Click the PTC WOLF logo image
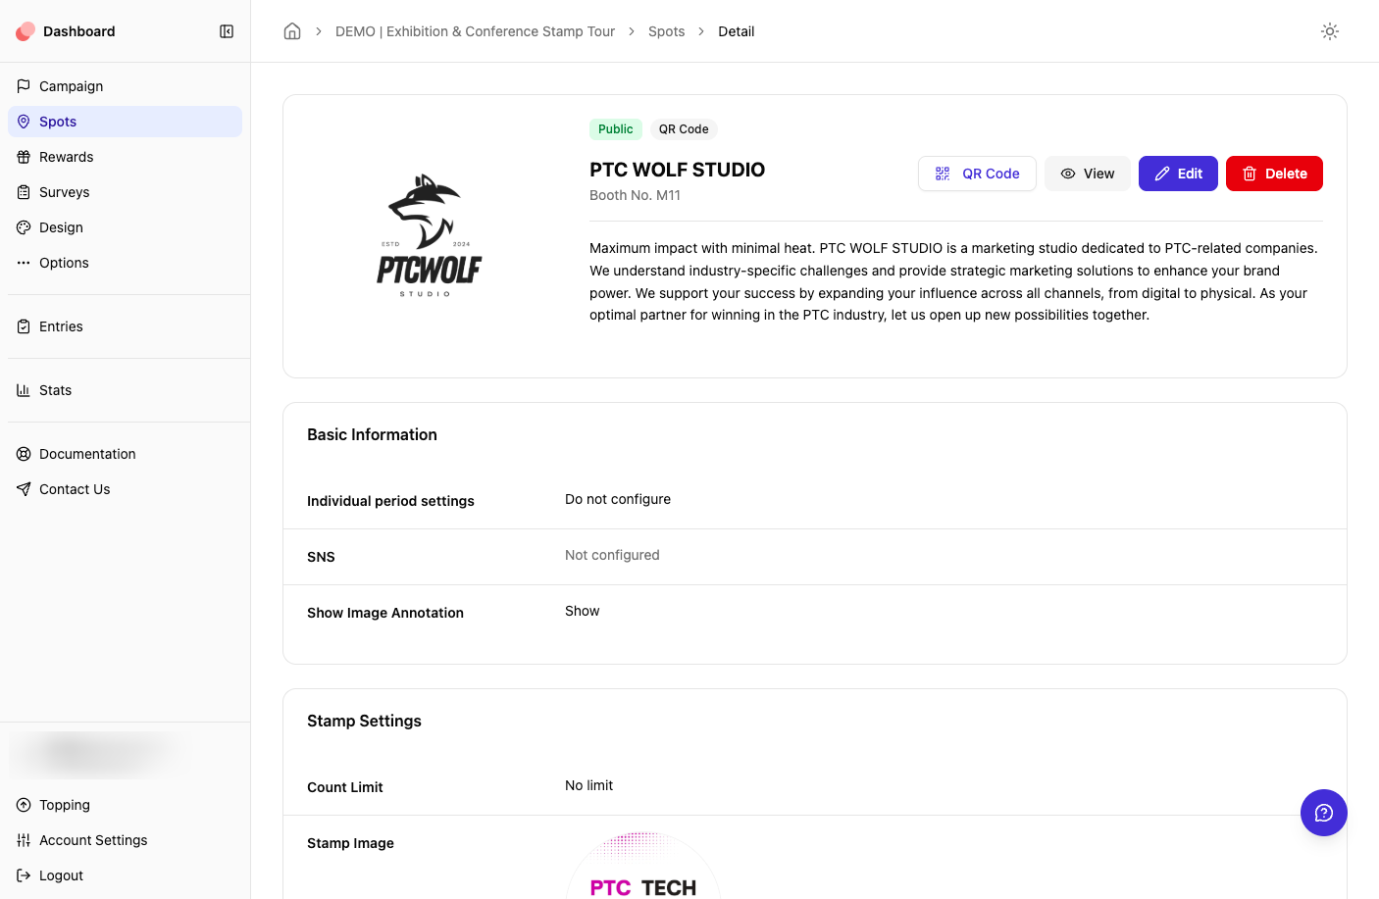 [429, 236]
